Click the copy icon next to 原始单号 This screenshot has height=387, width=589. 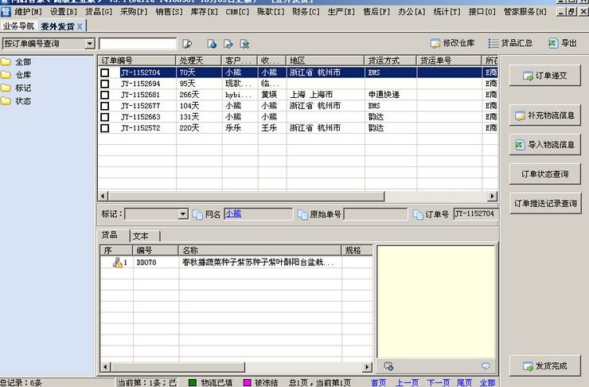(x=301, y=214)
